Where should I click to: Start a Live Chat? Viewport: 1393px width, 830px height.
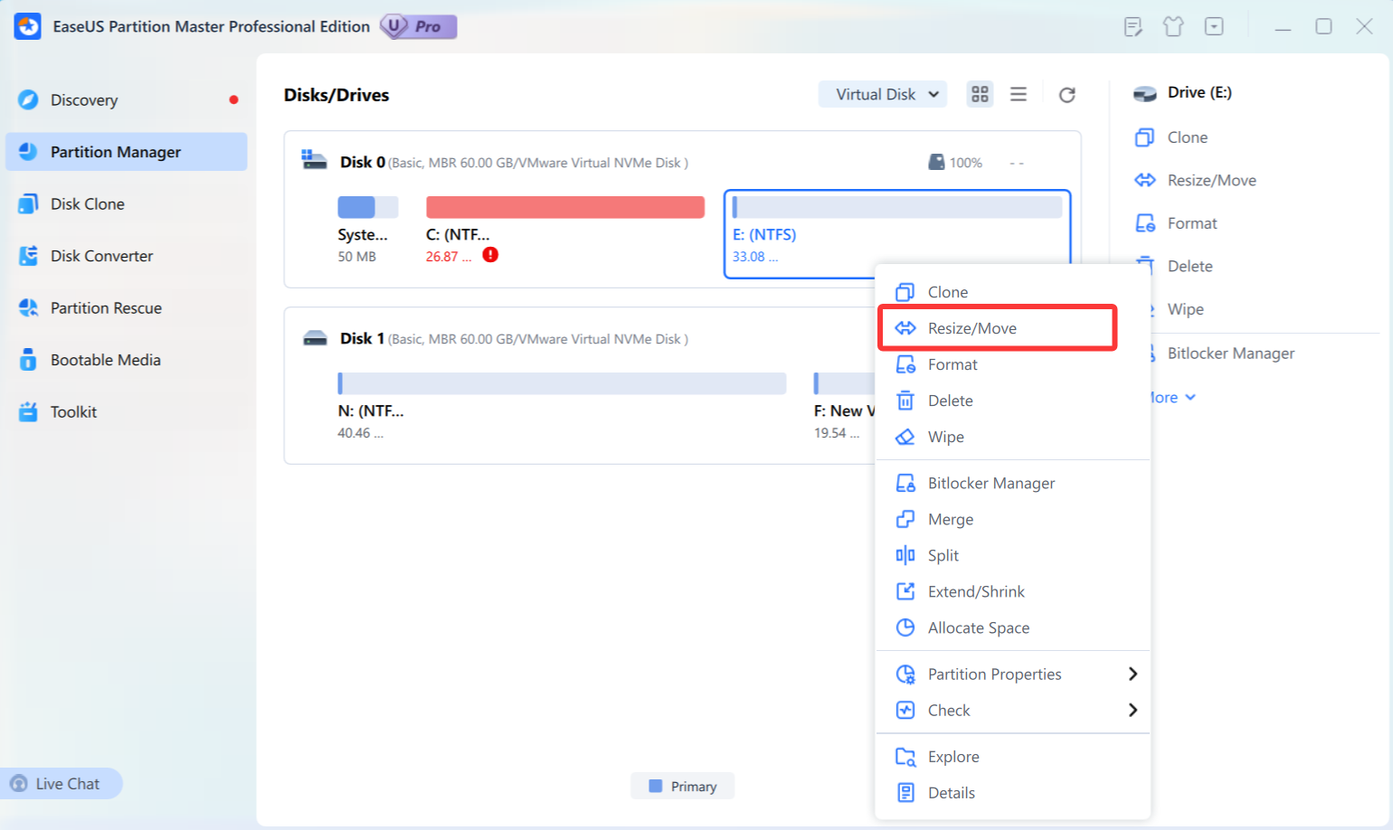click(61, 784)
